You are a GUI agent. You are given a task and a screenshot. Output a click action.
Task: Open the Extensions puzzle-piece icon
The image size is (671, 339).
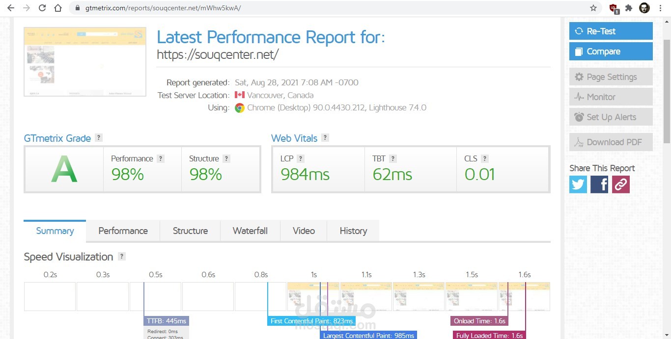click(x=629, y=8)
